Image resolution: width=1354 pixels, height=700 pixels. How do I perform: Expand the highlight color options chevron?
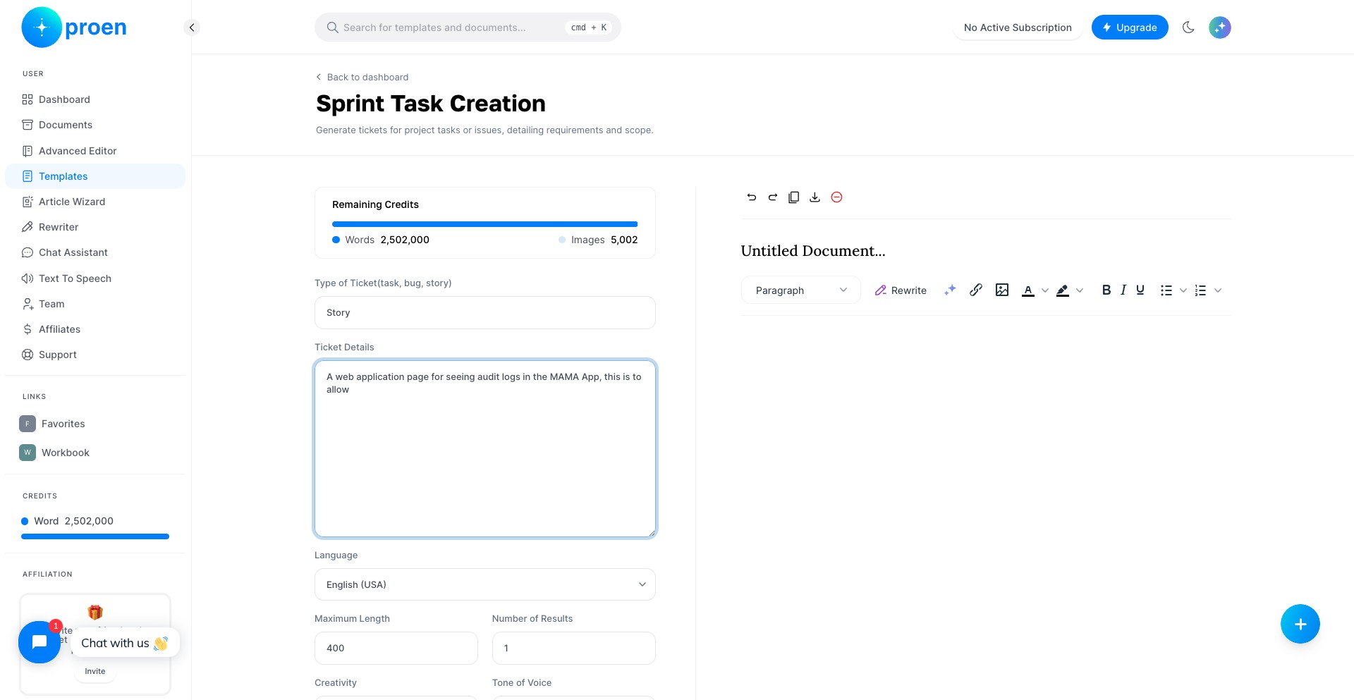(x=1080, y=290)
